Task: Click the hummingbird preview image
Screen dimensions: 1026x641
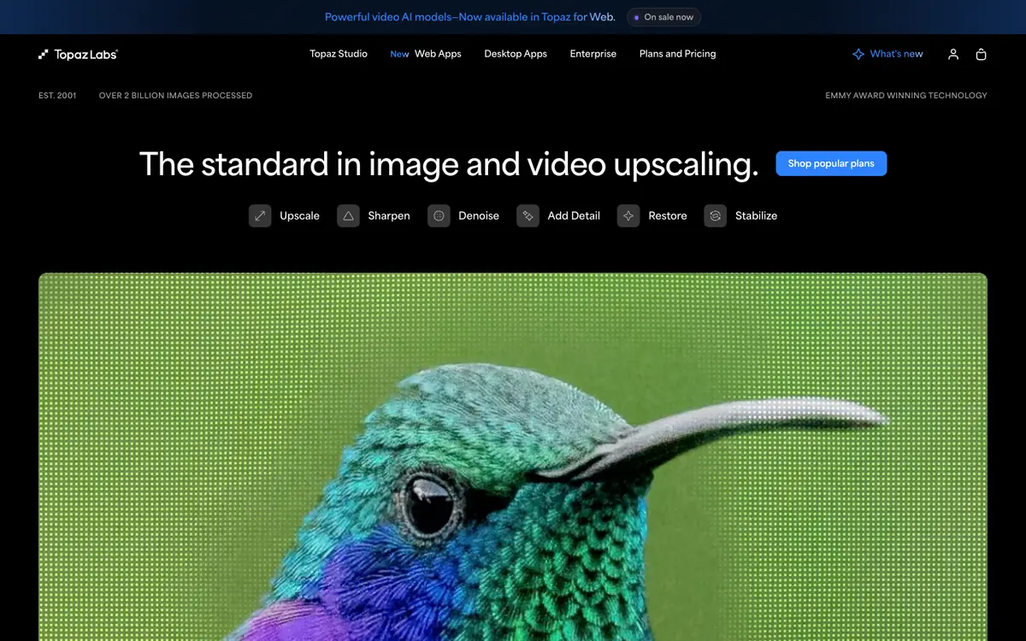Action: click(x=513, y=457)
